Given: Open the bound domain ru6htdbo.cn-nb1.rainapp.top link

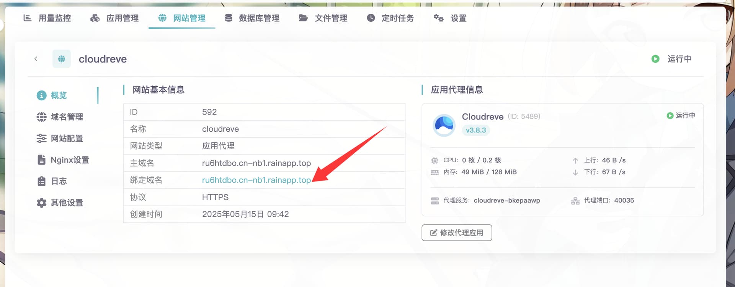Looking at the screenshot, I should pyautogui.click(x=256, y=180).
